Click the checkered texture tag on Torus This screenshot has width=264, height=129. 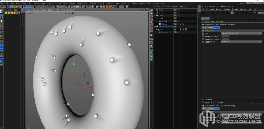click(x=186, y=29)
